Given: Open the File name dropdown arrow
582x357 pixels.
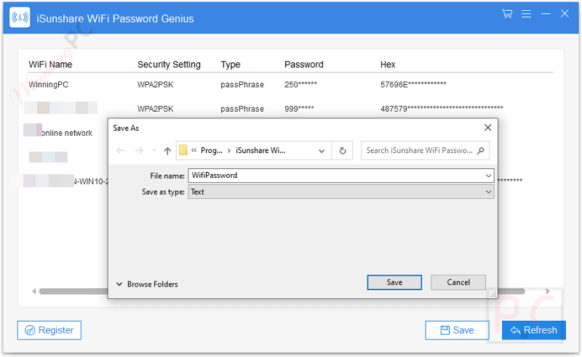Looking at the screenshot, I should [x=488, y=176].
